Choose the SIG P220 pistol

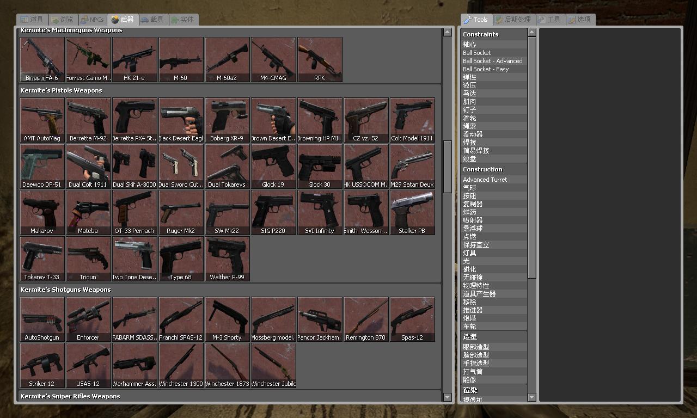pos(273,213)
